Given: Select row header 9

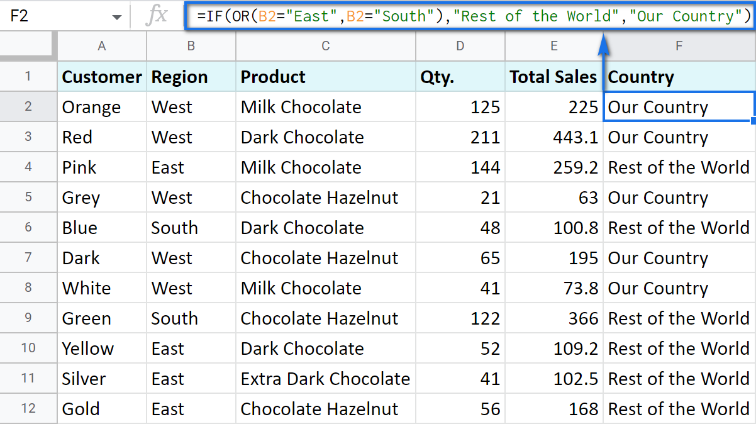Looking at the screenshot, I should [28, 318].
